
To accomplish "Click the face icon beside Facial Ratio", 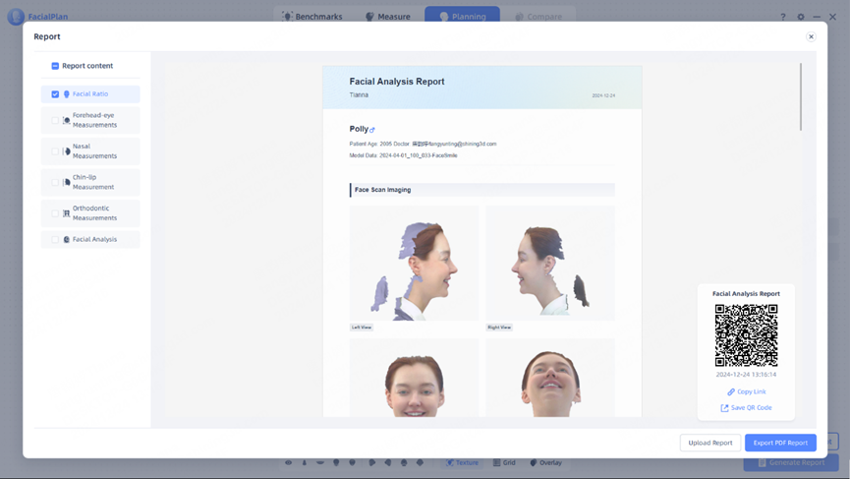I will [67, 93].
